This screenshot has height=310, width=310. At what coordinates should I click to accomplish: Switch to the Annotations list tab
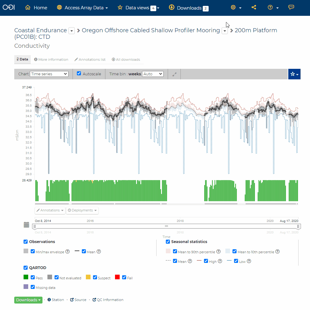(90, 60)
